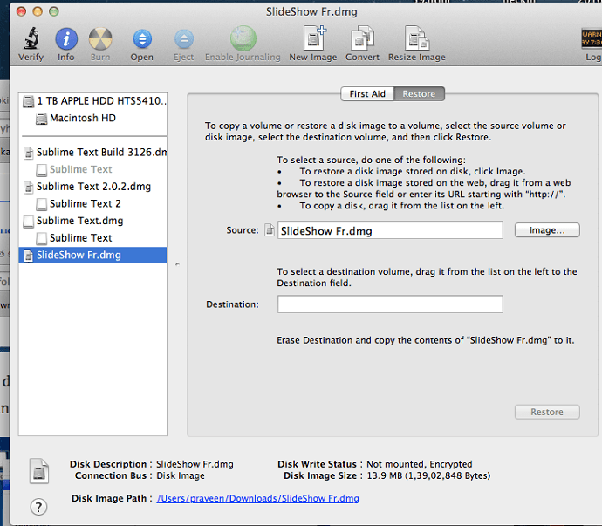Select greyed Sublime Text volume under Build 3126
The width and height of the screenshot is (602, 526).
tap(92, 169)
